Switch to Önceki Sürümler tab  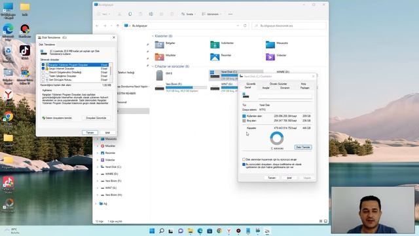tap(278, 84)
